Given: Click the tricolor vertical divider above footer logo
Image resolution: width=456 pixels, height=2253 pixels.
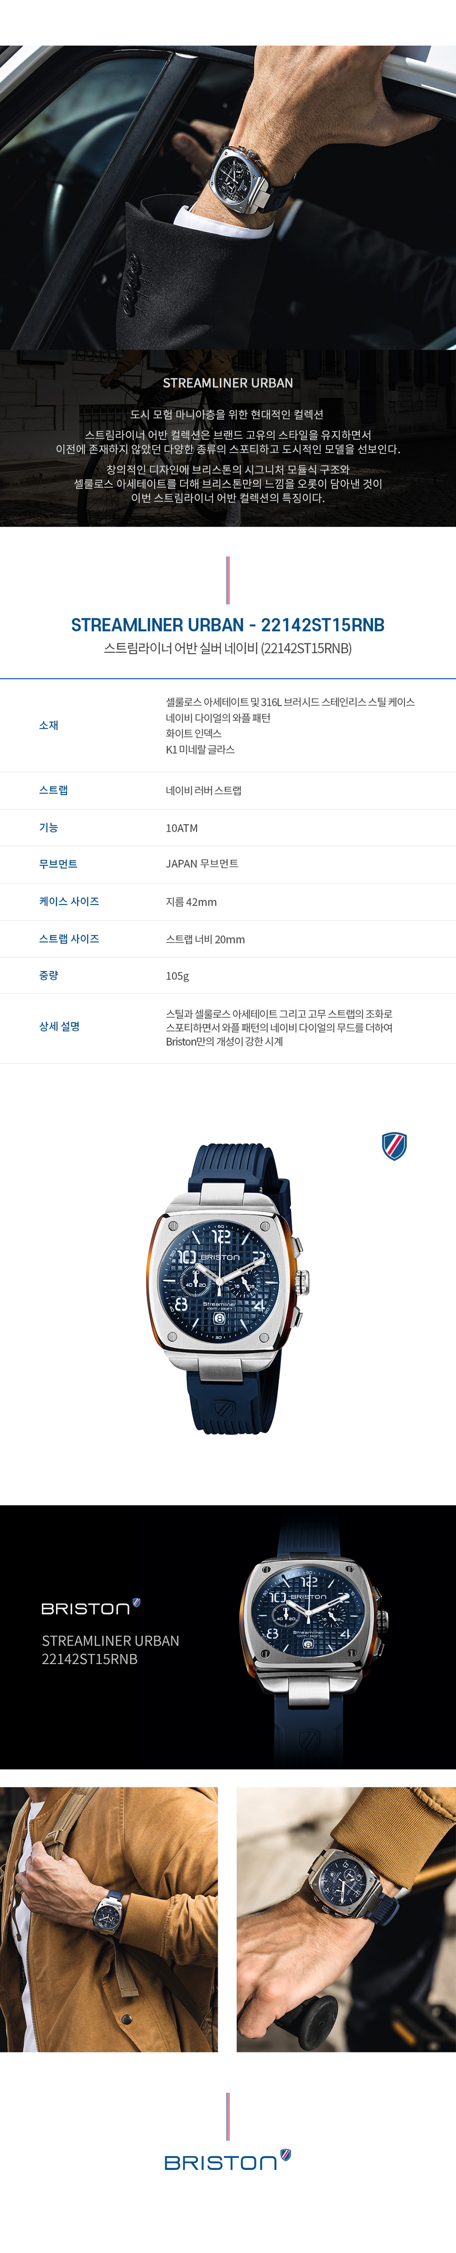Looking at the screenshot, I should point(227,2117).
